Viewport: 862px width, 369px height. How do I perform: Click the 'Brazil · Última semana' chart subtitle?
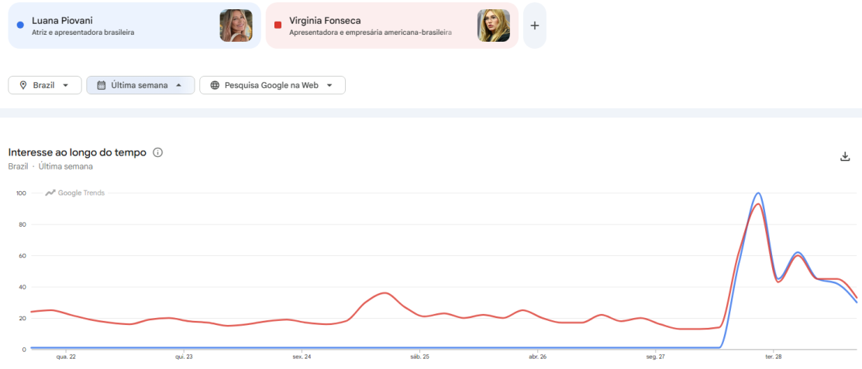click(x=50, y=166)
